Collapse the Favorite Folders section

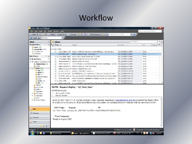(x=49, y=45)
